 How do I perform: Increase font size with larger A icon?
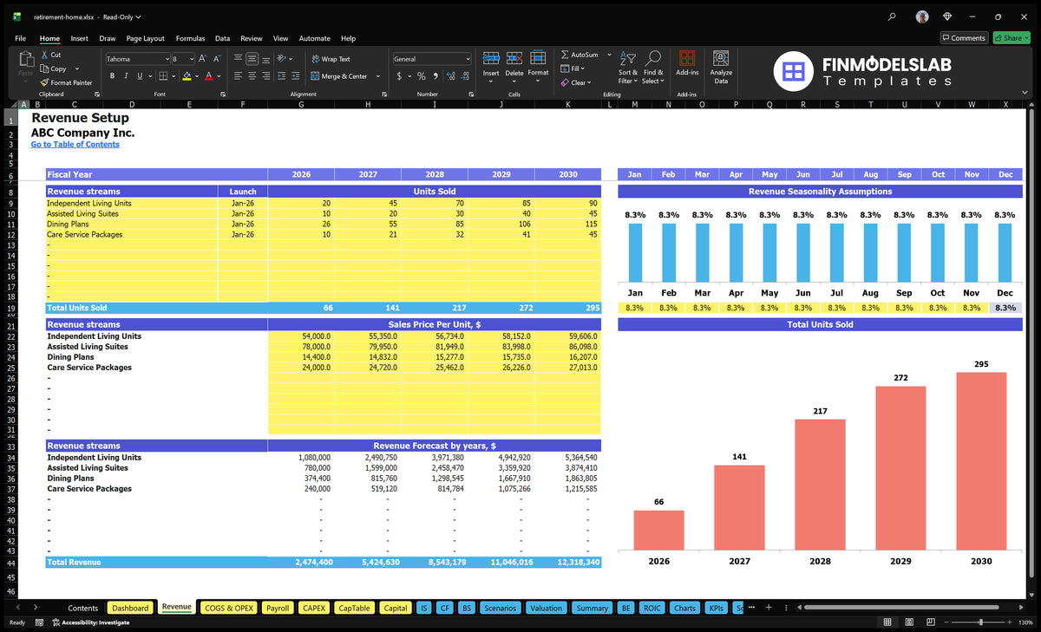coord(203,59)
